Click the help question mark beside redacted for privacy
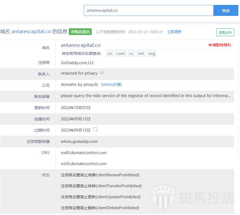240x215 pixels. click(102, 73)
